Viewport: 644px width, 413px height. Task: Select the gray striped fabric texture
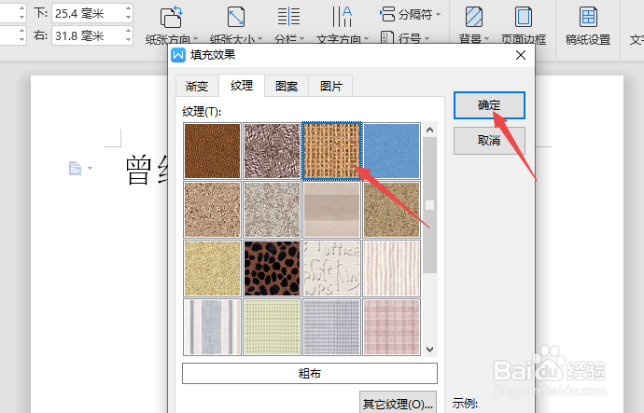point(213,327)
